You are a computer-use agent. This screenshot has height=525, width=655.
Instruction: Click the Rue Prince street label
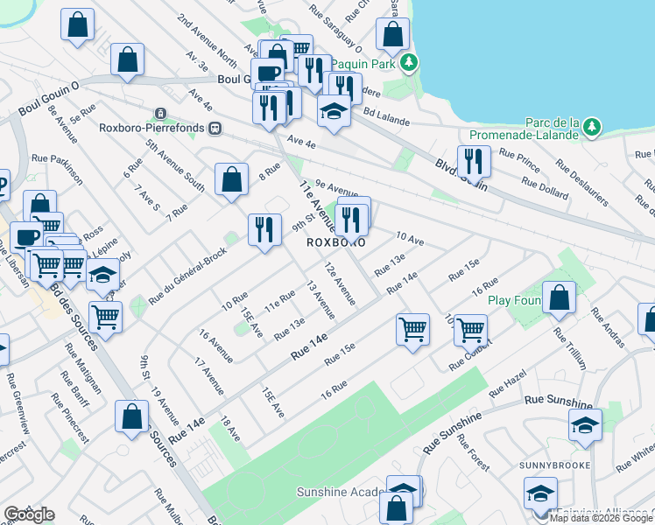pyautogui.click(x=519, y=160)
